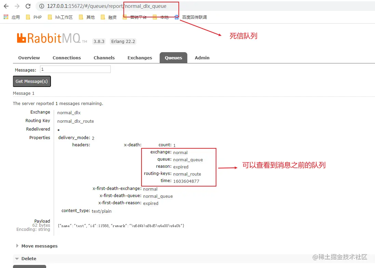Reload the page with the refresh icon

pyautogui.click(x=28, y=6)
